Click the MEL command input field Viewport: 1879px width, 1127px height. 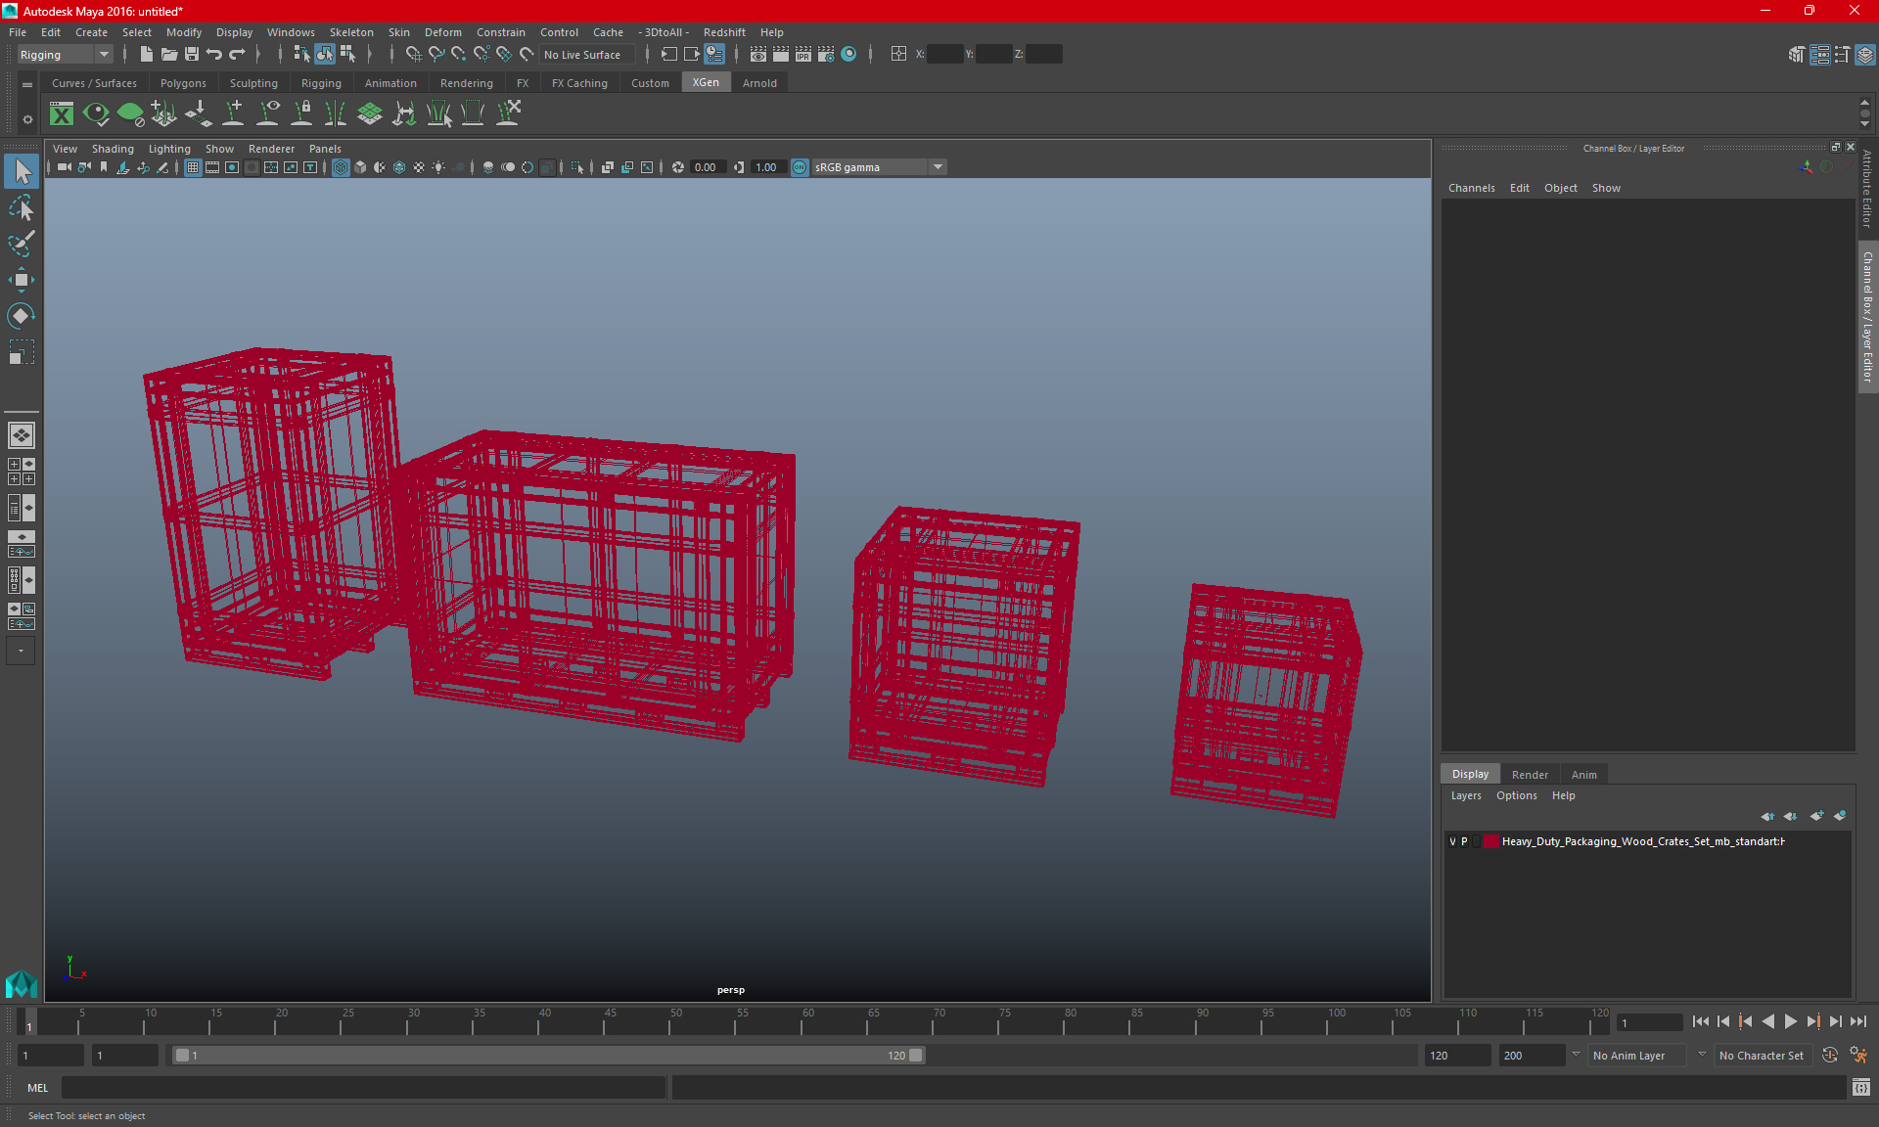pyautogui.click(x=364, y=1087)
